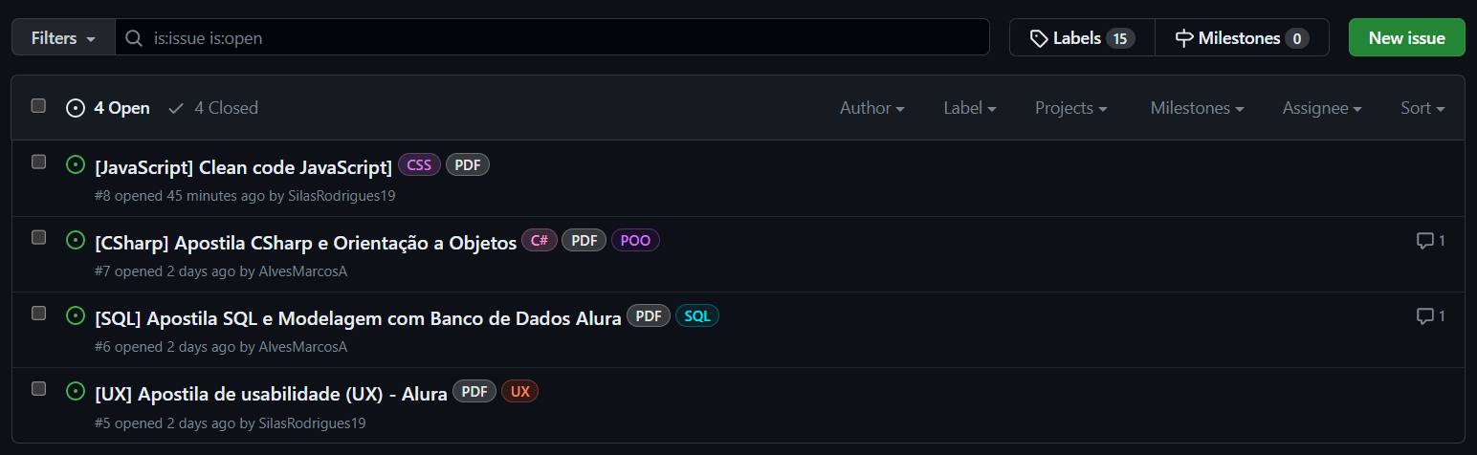The height and width of the screenshot is (455, 1477).
Task: Click the is:issue is:open search field
Action: pos(552,38)
